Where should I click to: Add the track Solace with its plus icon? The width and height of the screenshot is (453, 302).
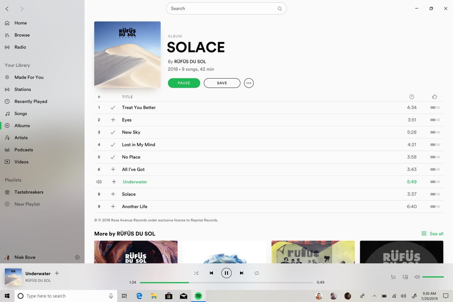click(113, 194)
